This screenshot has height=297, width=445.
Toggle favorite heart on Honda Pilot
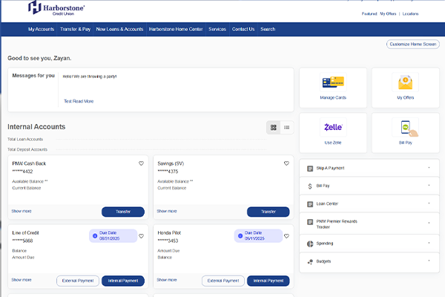(x=286, y=236)
